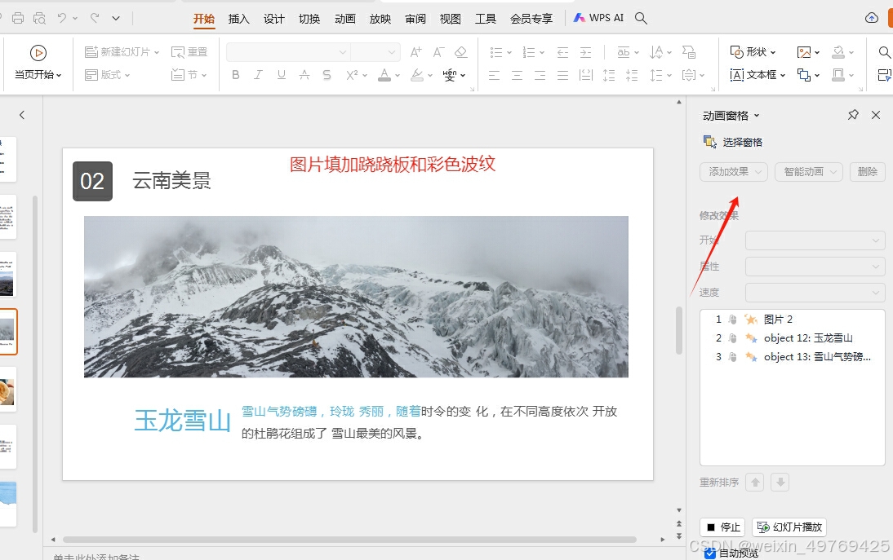The height and width of the screenshot is (560, 893).
Task: Open the text box (文本框) tool
Action: [x=757, y=75]
